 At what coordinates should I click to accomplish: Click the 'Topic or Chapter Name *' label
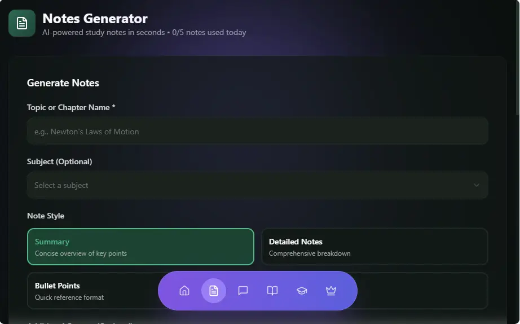[x=71, y=108]
